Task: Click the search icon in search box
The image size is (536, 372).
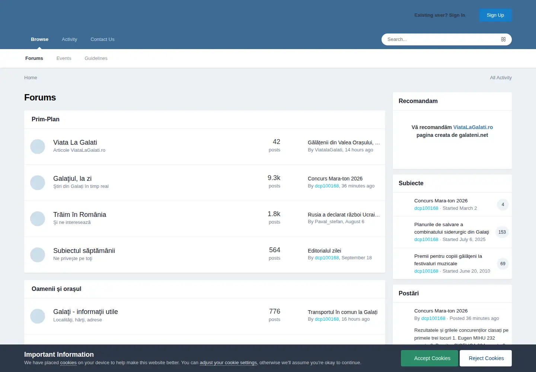Action: coord(503,39)
